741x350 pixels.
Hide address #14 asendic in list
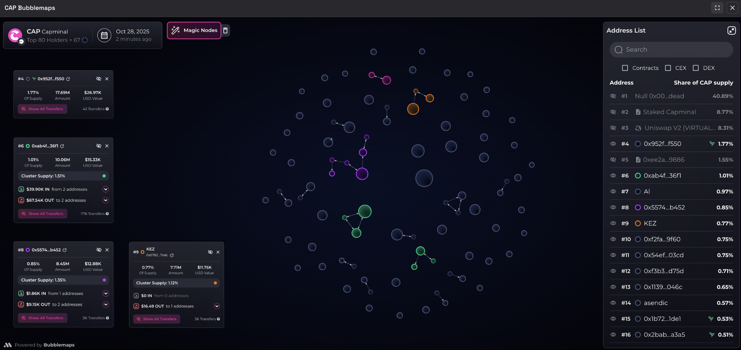(613, 303)
